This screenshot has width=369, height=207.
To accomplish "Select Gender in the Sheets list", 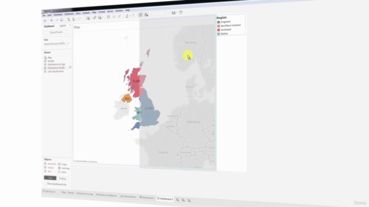I will (51, 61).
